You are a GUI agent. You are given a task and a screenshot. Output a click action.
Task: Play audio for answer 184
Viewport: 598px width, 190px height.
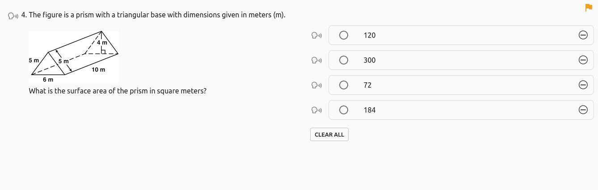[316, 110]
